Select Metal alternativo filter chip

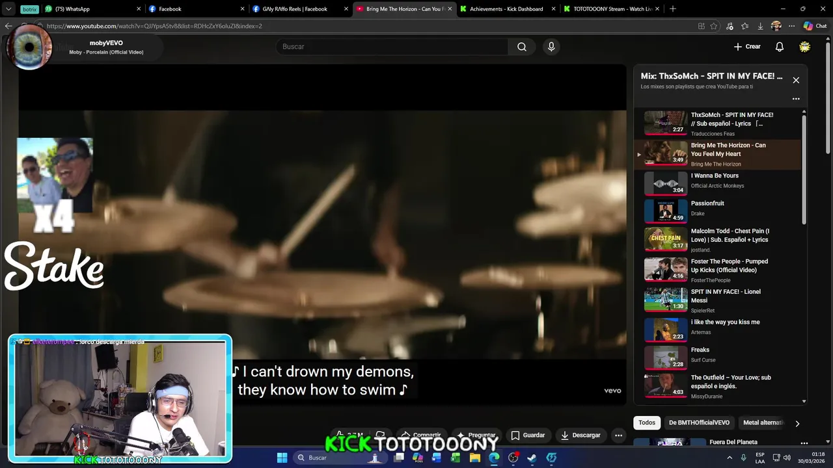pyautogui.click(x=762, y=422)
